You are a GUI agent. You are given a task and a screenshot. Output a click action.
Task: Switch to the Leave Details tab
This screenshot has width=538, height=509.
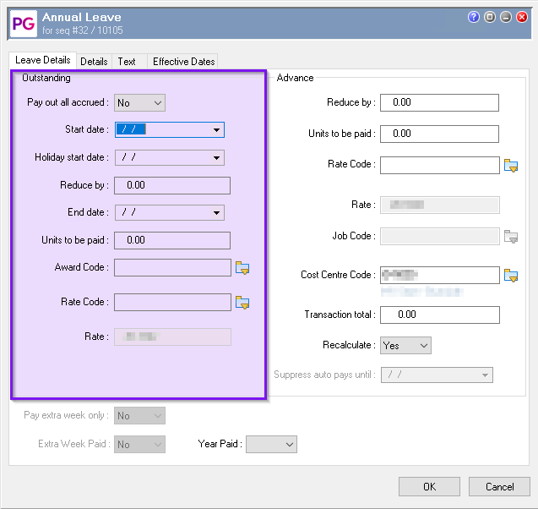coord(43,60)
